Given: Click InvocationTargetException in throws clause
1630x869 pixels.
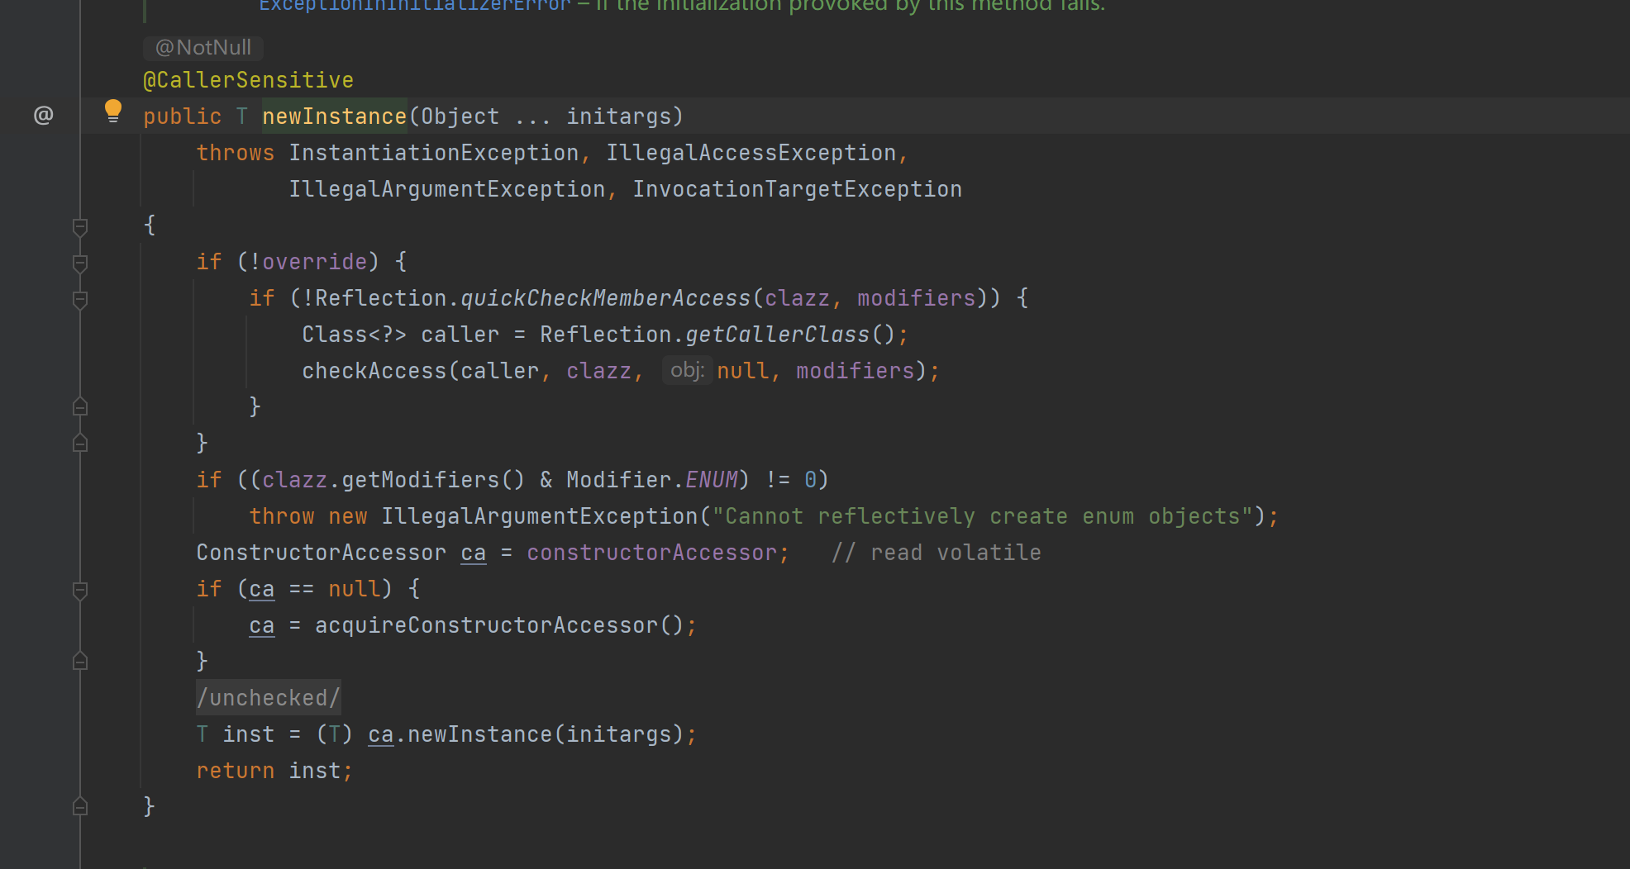Looking at the screenshot, I should 798,189.
